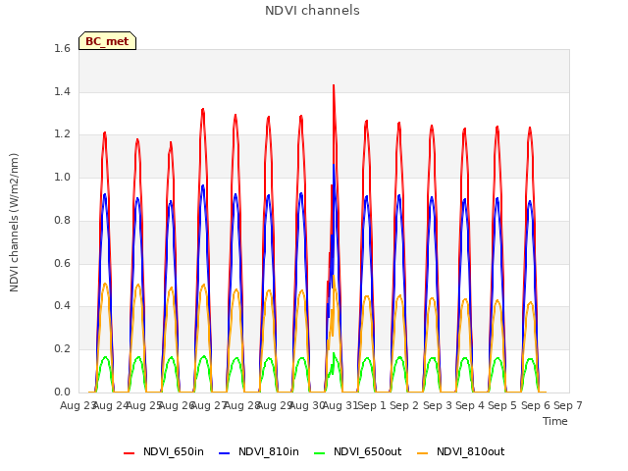The image size is (628, 471).
Task: Click the 'Sep 2' x-axis date label
Action: pyautogui.click(x=404, y=405)
